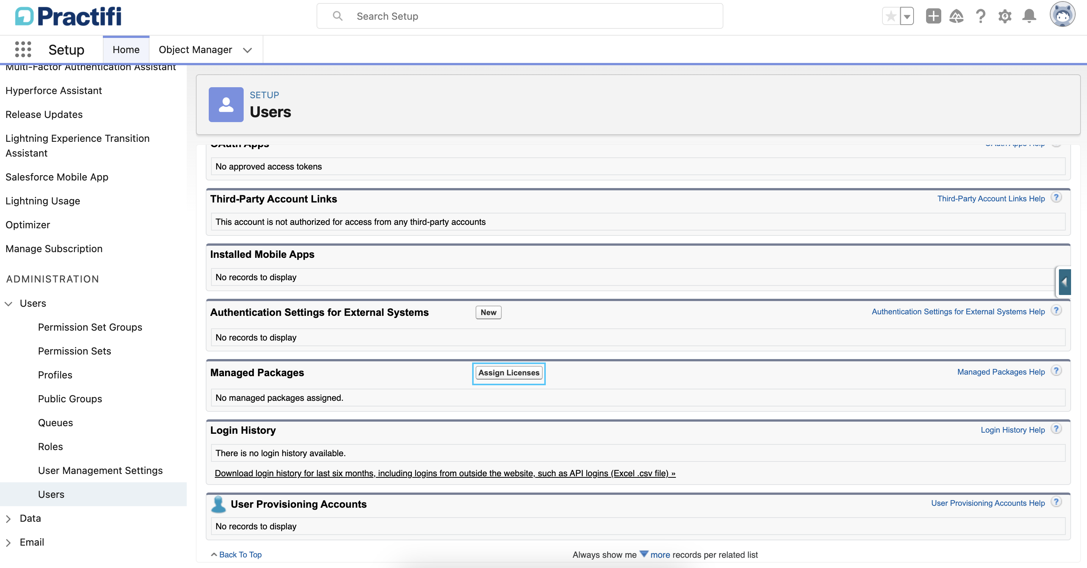Open User Provisioning Accounts Help link
Screen dimensions: 1087x568
coord(988,503)
